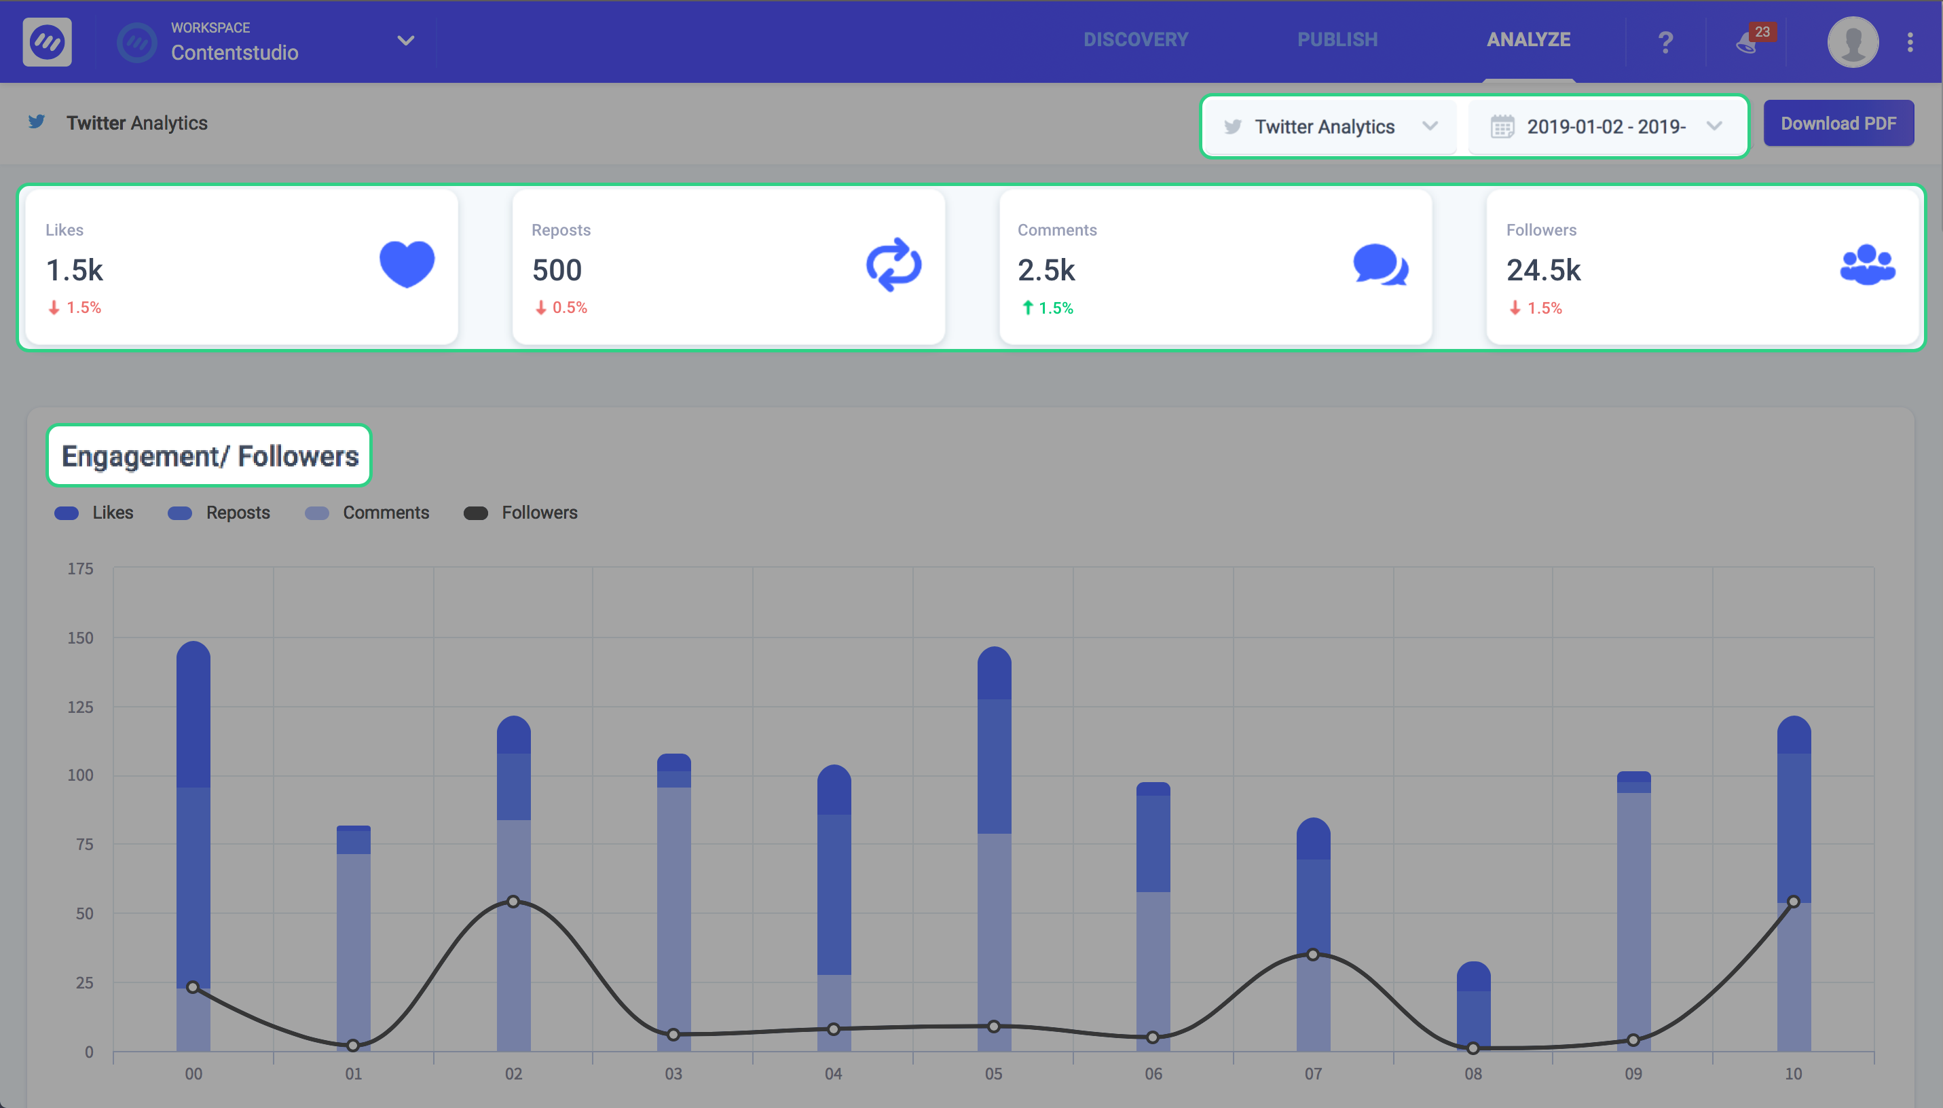
Task: Click the Comments speech bubbles icon
Action: coord(1381,264)
